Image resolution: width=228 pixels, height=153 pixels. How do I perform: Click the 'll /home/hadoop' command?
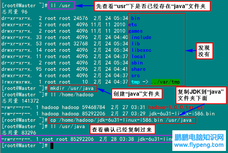pos(72,95)
